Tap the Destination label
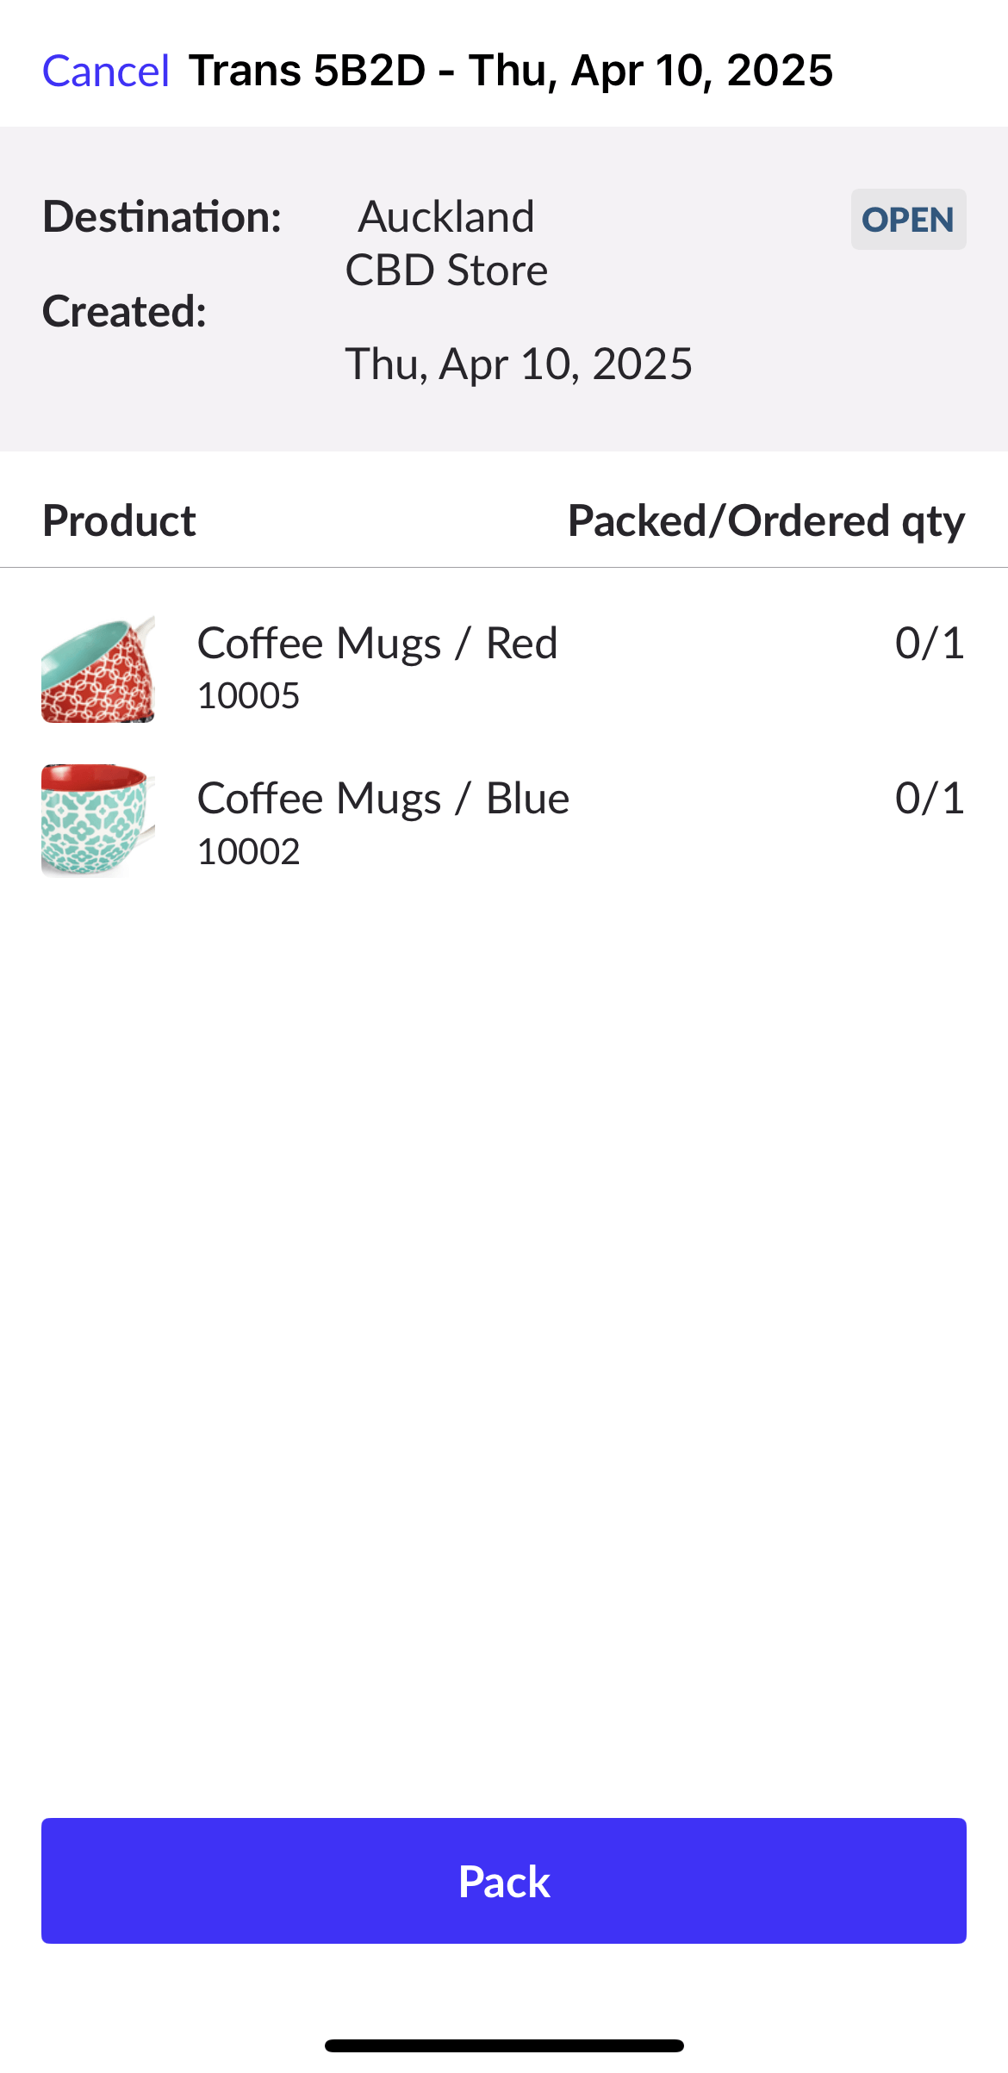1008x2073 pixels. coord(162,216)
